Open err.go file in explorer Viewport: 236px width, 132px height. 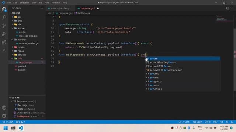(x=22, y=32)
